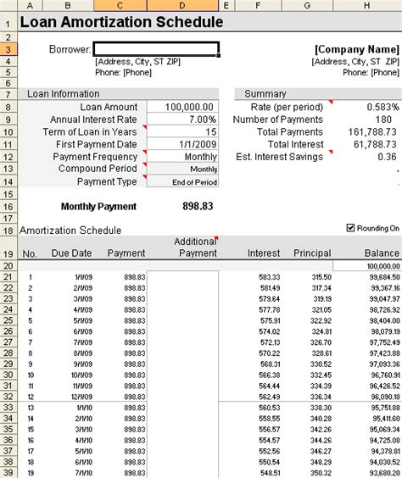Select column D header
Screen dimensions: 402x478
click(x=182, y=5)
